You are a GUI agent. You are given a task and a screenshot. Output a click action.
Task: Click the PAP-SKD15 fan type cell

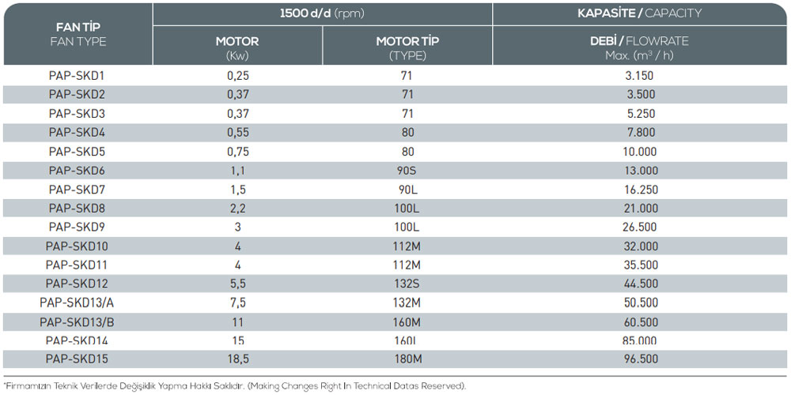pos(76,359)
